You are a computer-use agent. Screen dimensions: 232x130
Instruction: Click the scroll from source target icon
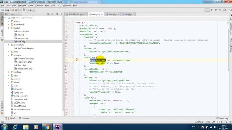(48, 14)
